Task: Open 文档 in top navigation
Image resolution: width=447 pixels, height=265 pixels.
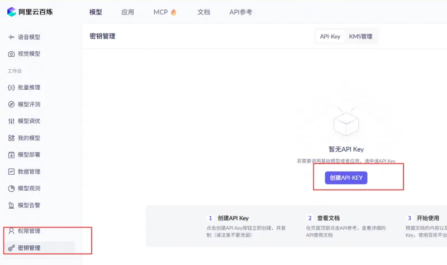Action: (203, 12)
